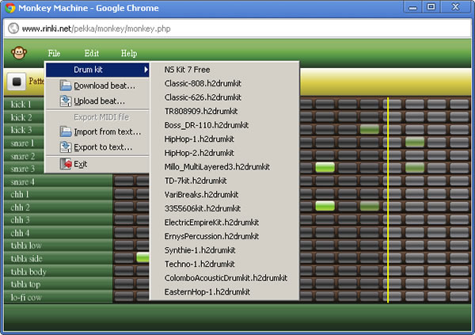Viewport: 475px width, 335px height.
Task: Click the globe icon in address bar
Action: (13, 29)
